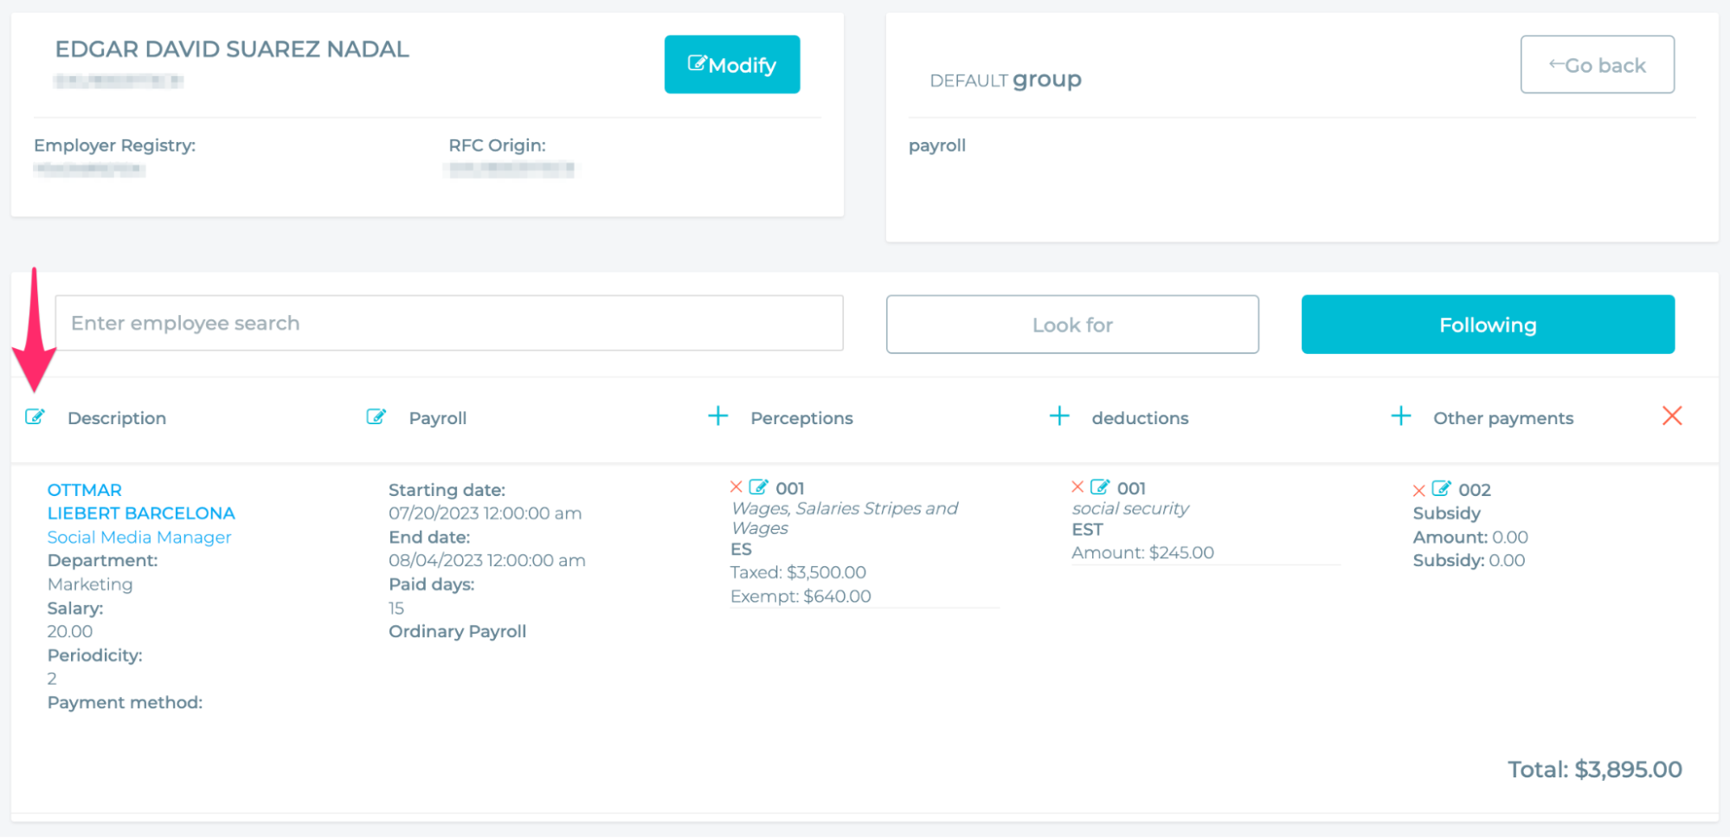Viewport: 1730px width, 838px height.
Task: Click the Perceptions column header
Action: (801, 418)
